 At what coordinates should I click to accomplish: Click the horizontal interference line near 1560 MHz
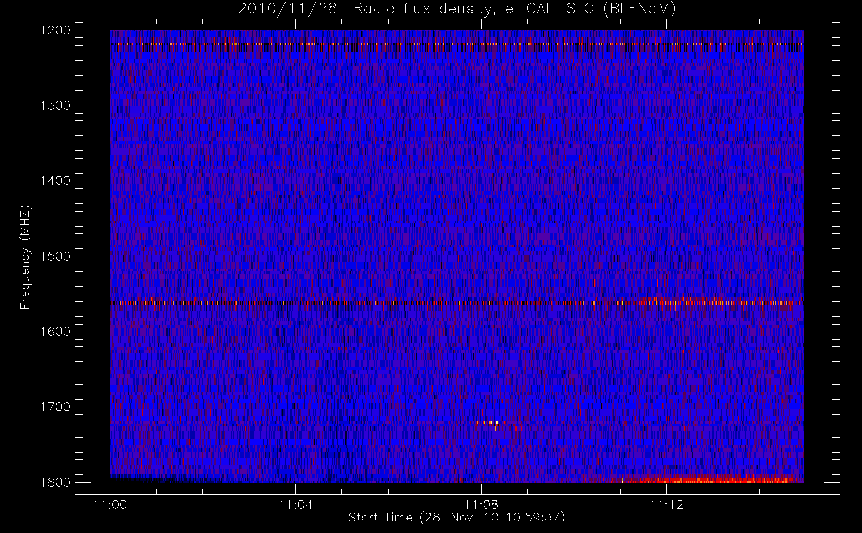coord(457,303)
